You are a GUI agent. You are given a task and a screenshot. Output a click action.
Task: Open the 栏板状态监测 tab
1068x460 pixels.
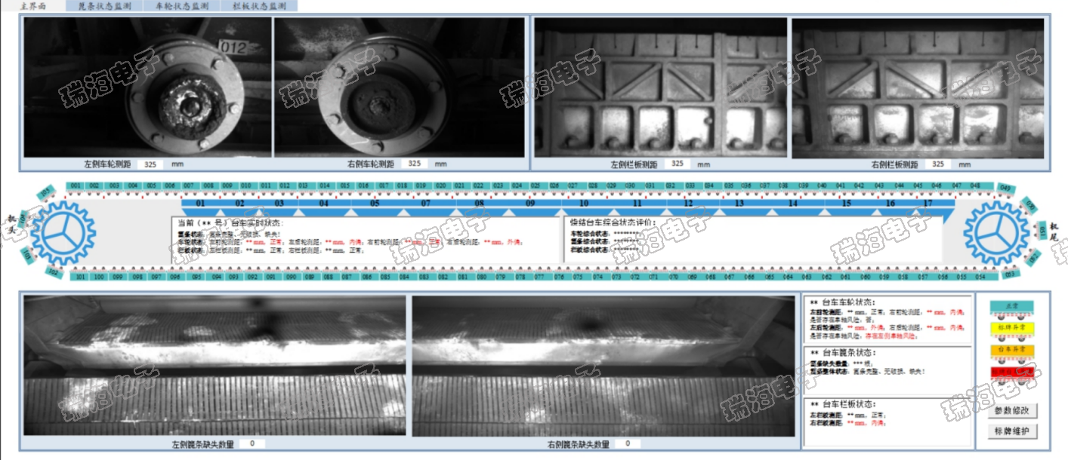click(x=260, y=6)
